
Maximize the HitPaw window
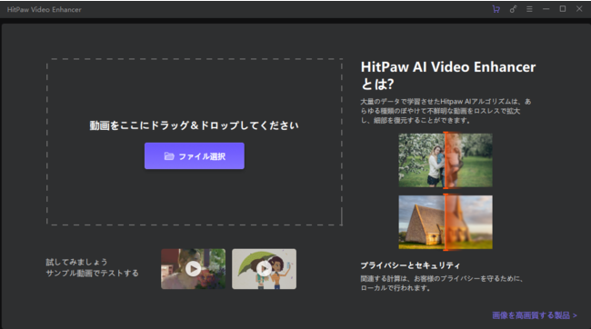tap(563, 9)
